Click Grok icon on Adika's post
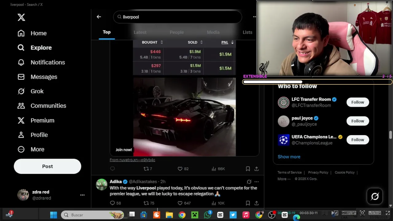 (x=249, y=182)
